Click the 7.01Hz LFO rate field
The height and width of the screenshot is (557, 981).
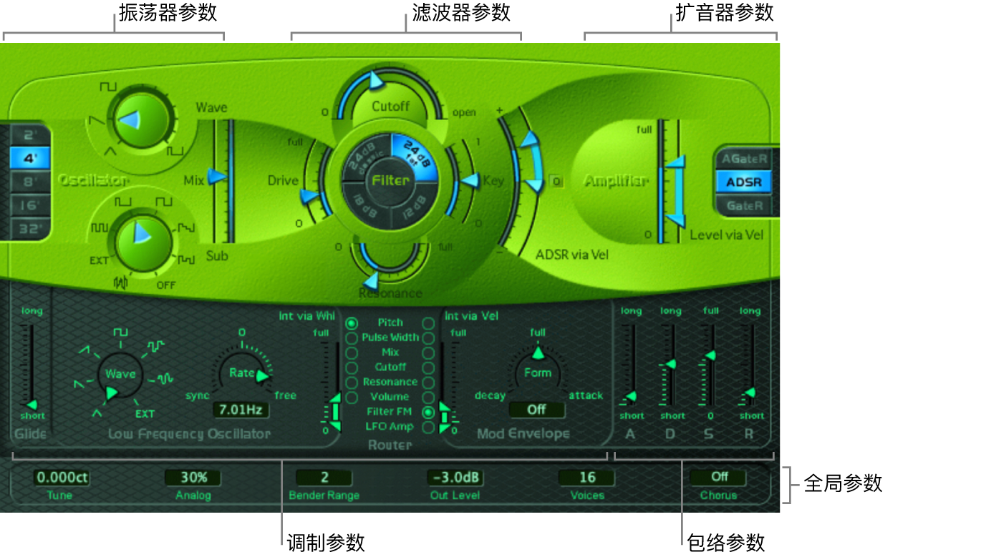point(241,410)
